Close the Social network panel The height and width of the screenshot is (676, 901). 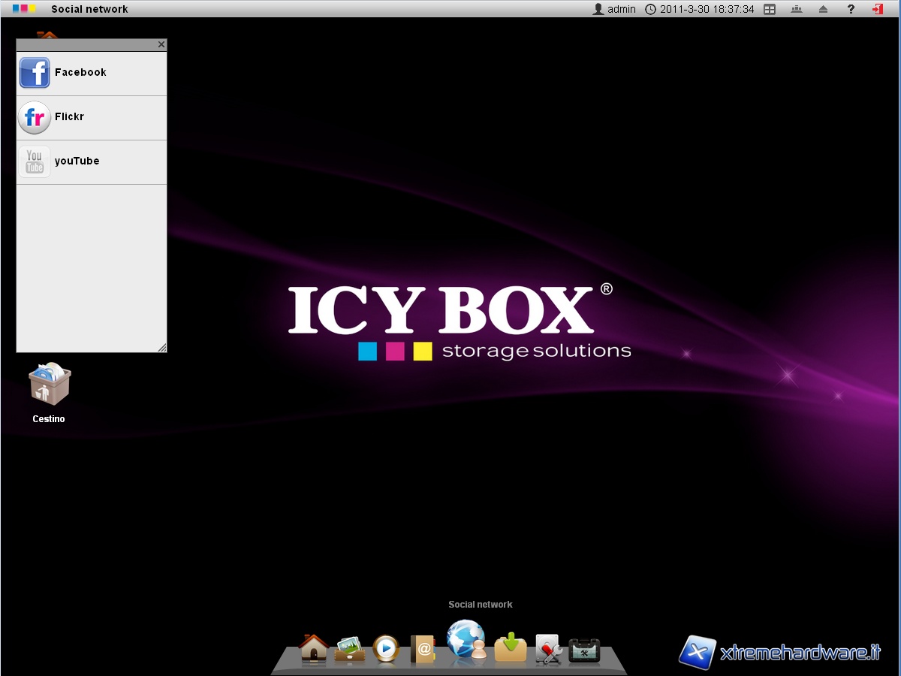161,45
